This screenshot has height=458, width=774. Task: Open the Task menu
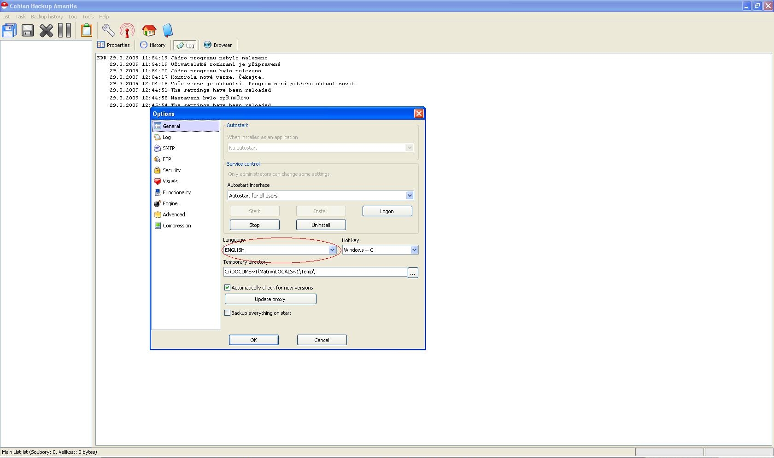click(20, 17)
